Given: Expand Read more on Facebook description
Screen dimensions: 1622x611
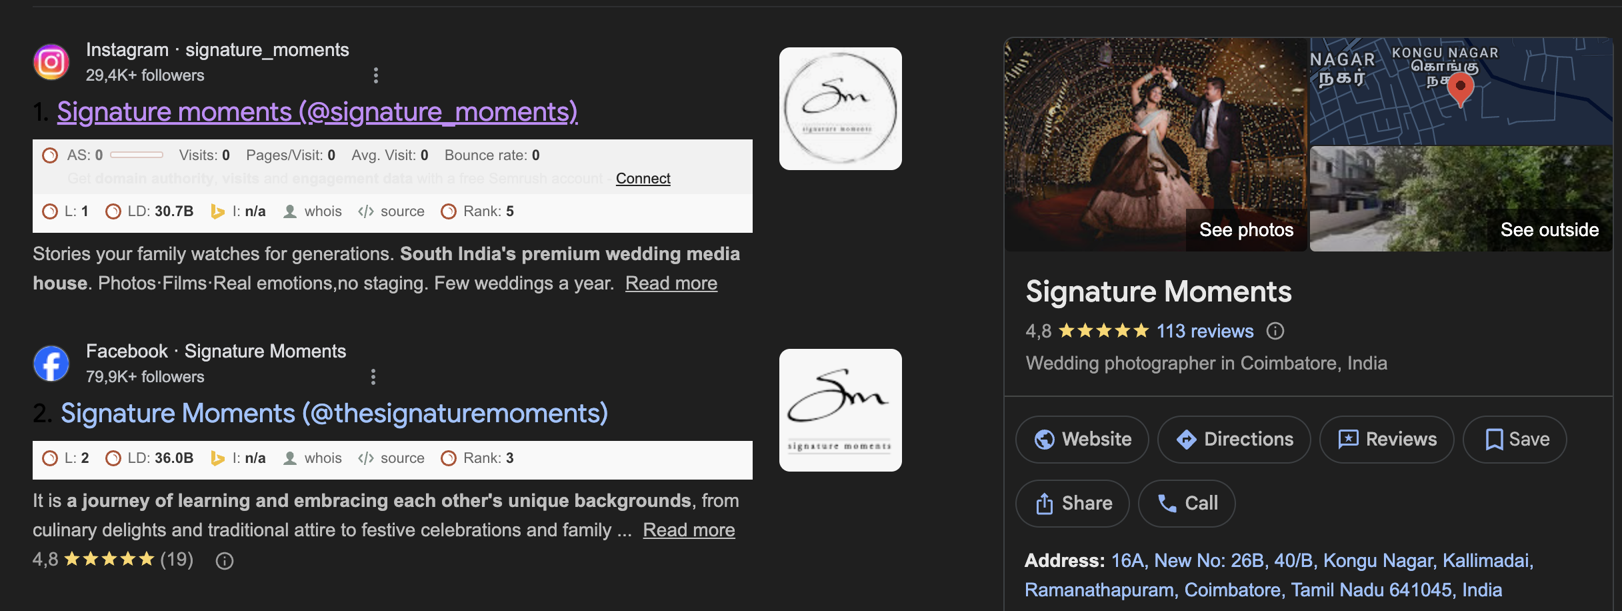Looking at the screenshot, I should pyautogui.click(x=689, y=530).
